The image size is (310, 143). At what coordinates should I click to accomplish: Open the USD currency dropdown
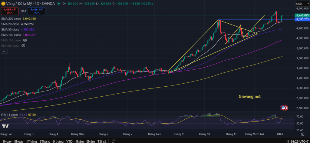click(x=302, y=4)
